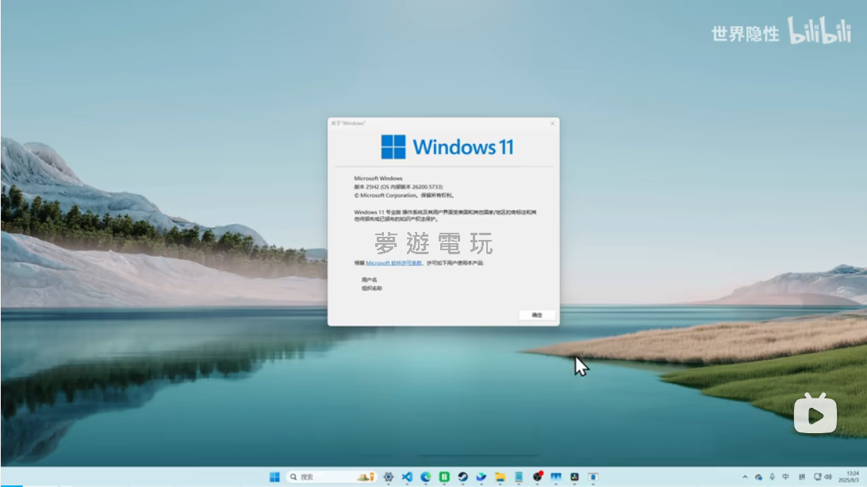Click the 拼 input method indicator
This screenshot has width=867, height=487.
[x=802, y=477]
